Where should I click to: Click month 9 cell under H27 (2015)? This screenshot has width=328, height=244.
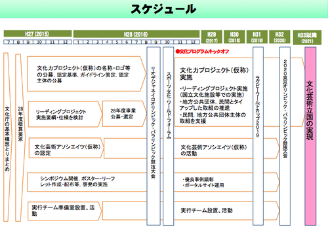pyautogui.click(x=28, y=42)
